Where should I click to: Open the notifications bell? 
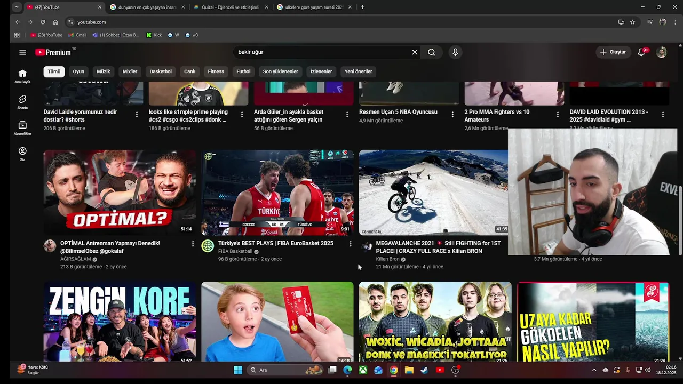coord(642,52)
